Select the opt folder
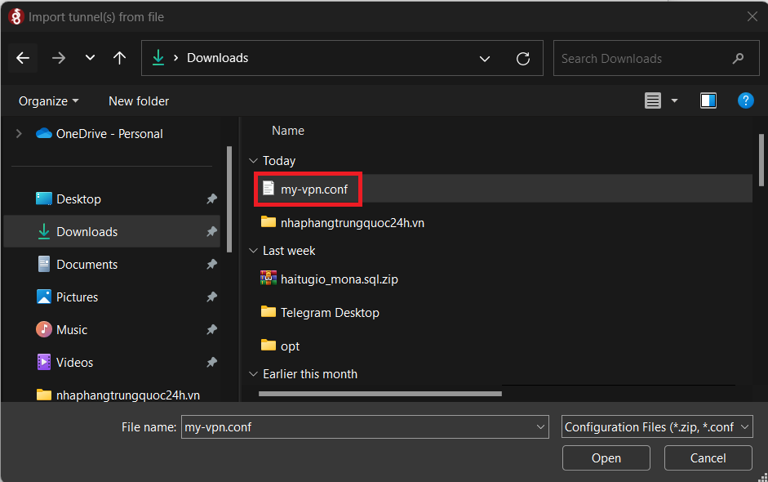The image size is (768, 482). pyautogui.click(x=280, y=346)
